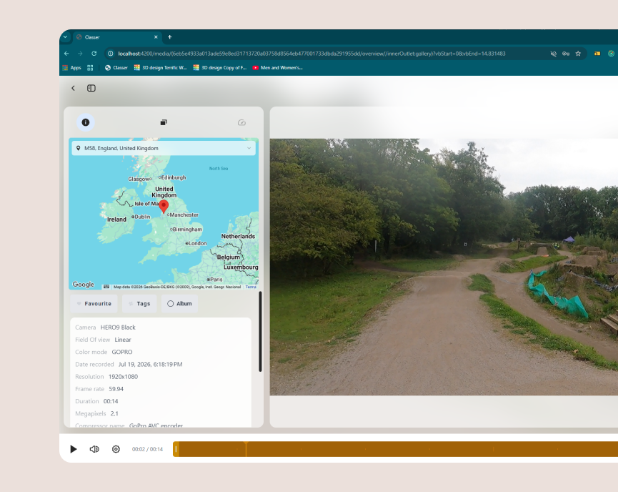Click browser back arrow
618x492 pixels.
66,53
